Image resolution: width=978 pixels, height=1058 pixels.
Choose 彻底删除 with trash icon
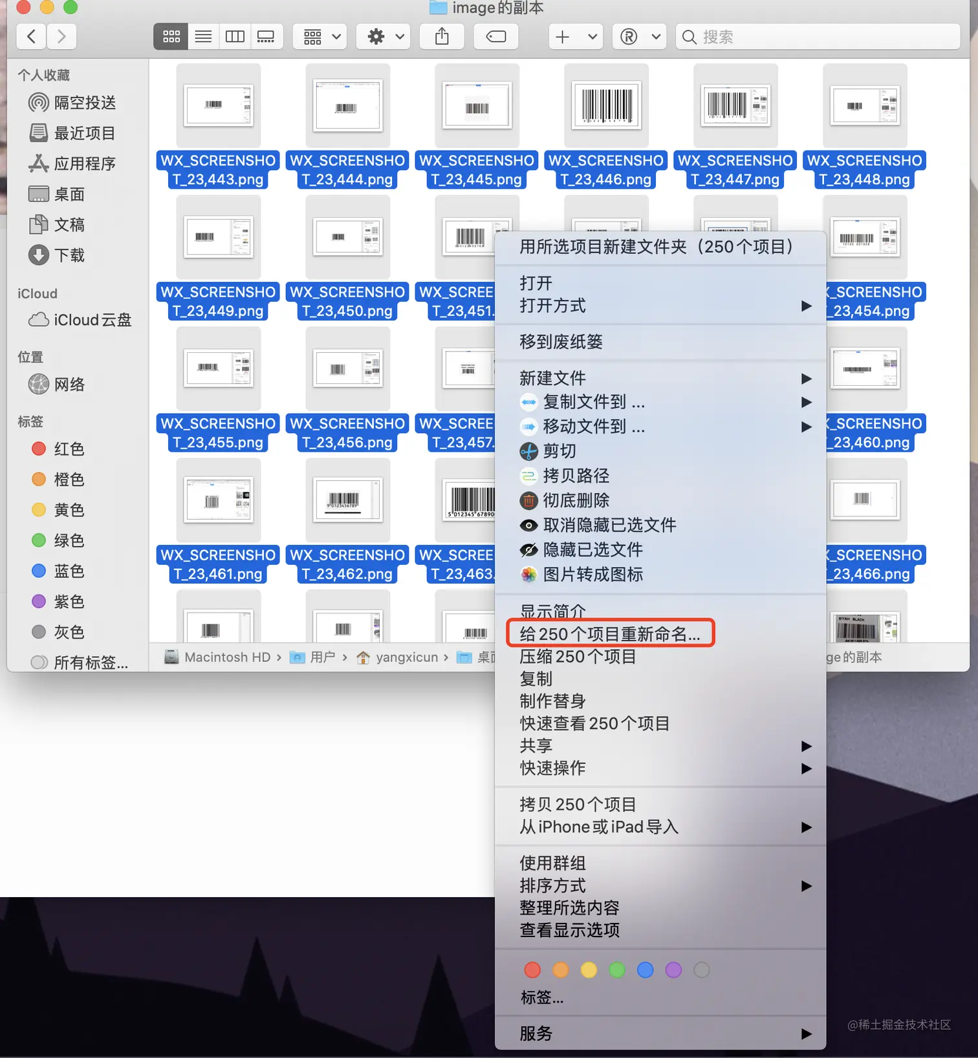coord(660,500)
